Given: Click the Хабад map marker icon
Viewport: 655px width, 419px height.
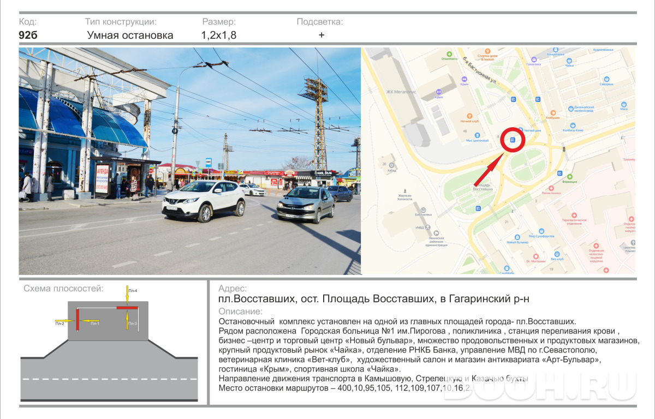Looking at the screenshot, I should 392,164.
